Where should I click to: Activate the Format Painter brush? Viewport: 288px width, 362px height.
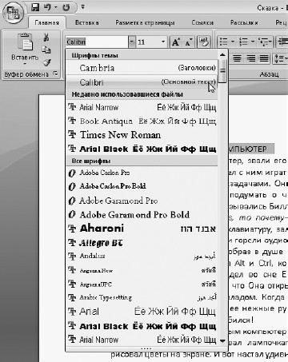(46, 62)
